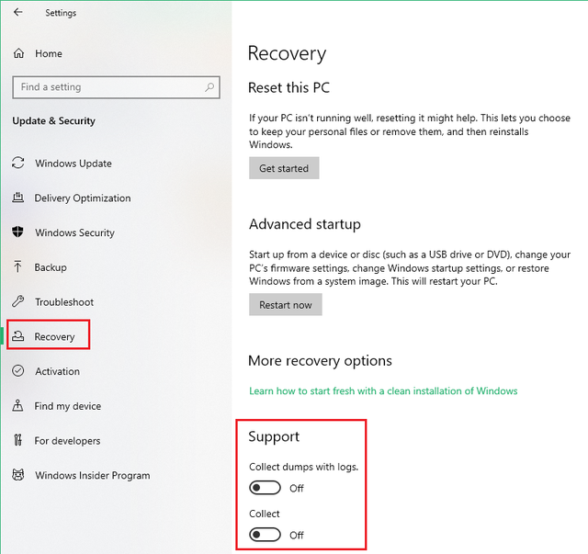Open the clean installation of Windows link
The height and width of the screenshot is (554, 588).
tap(383, 390)
